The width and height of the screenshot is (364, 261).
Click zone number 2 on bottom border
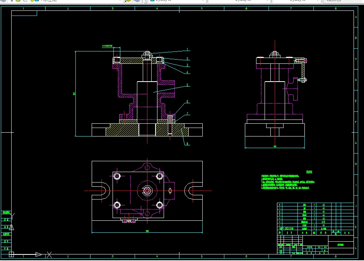pyautogui.click(x=68, y=256)
